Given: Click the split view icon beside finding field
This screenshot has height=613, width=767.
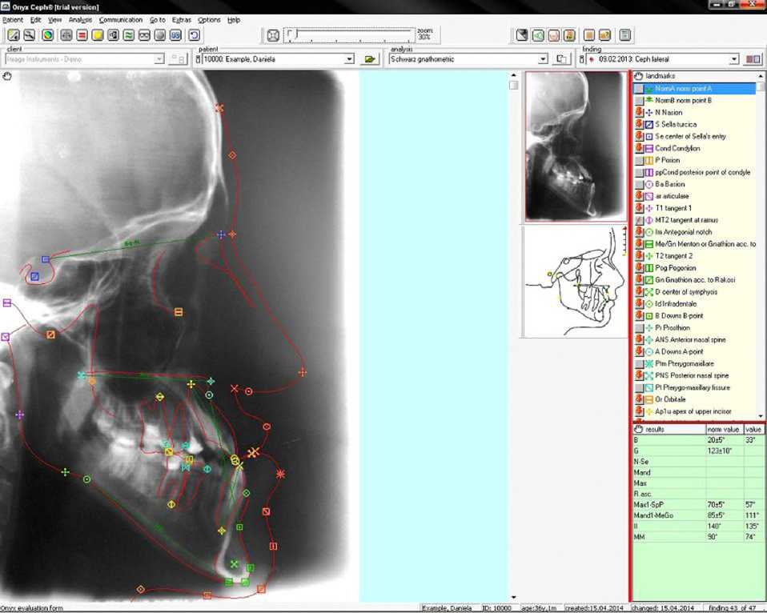Looking at the screenshot, I should pyautogui.click(x=753, y=59).
